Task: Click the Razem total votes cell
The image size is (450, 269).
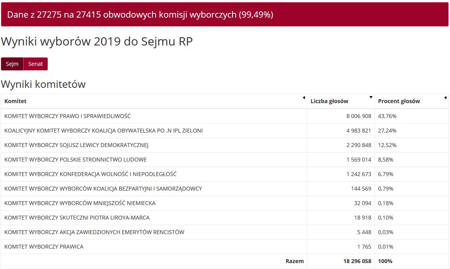Action: coord(357,261)
